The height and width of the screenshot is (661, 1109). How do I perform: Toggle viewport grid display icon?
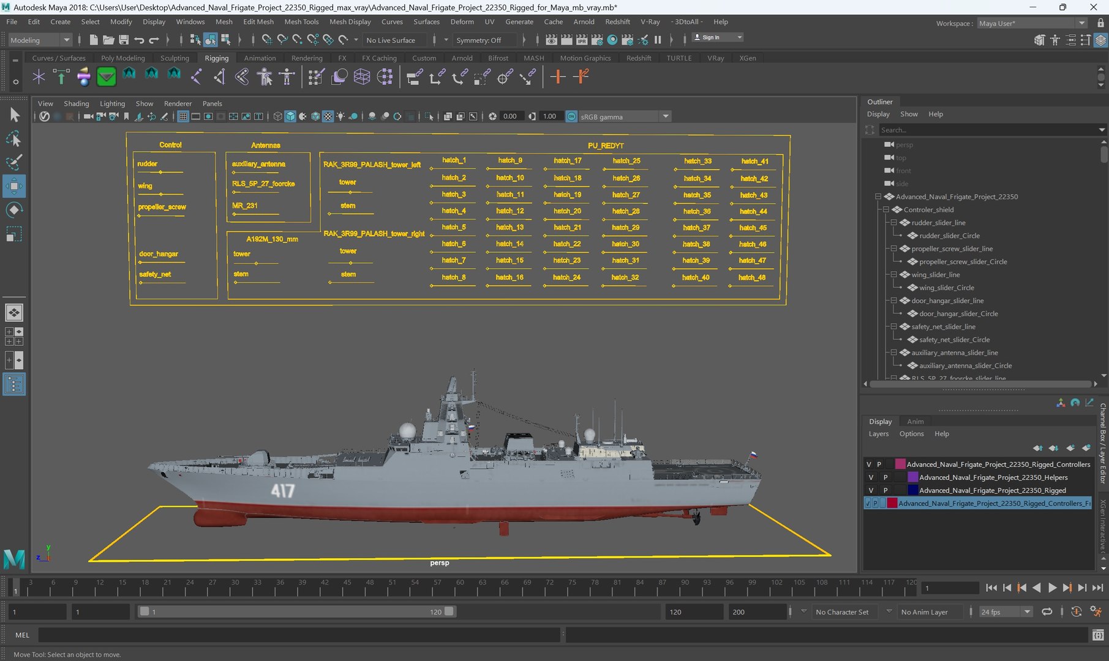tap(183, 116)
